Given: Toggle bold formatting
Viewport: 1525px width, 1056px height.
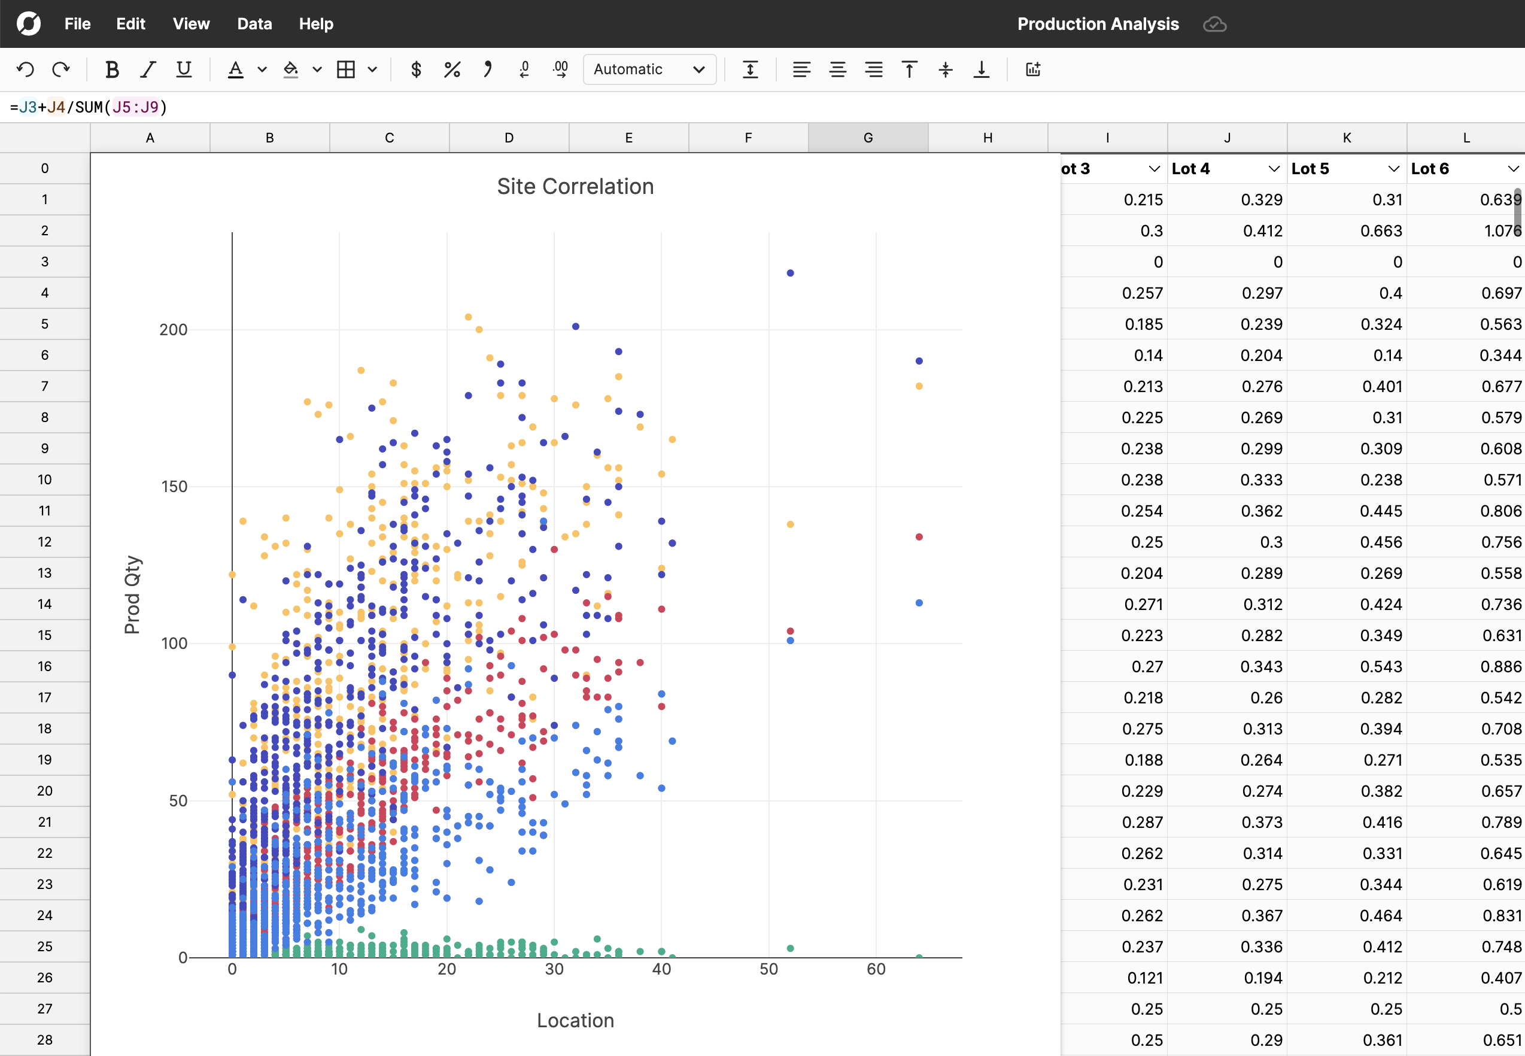Looking at the screenshot, I should pyautogui.click(x=112, y=69).
